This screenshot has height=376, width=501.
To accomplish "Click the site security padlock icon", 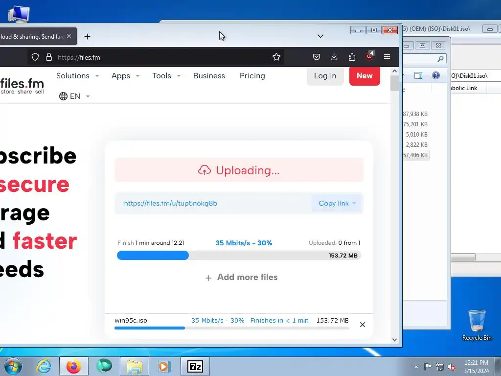I will (49, 57).
